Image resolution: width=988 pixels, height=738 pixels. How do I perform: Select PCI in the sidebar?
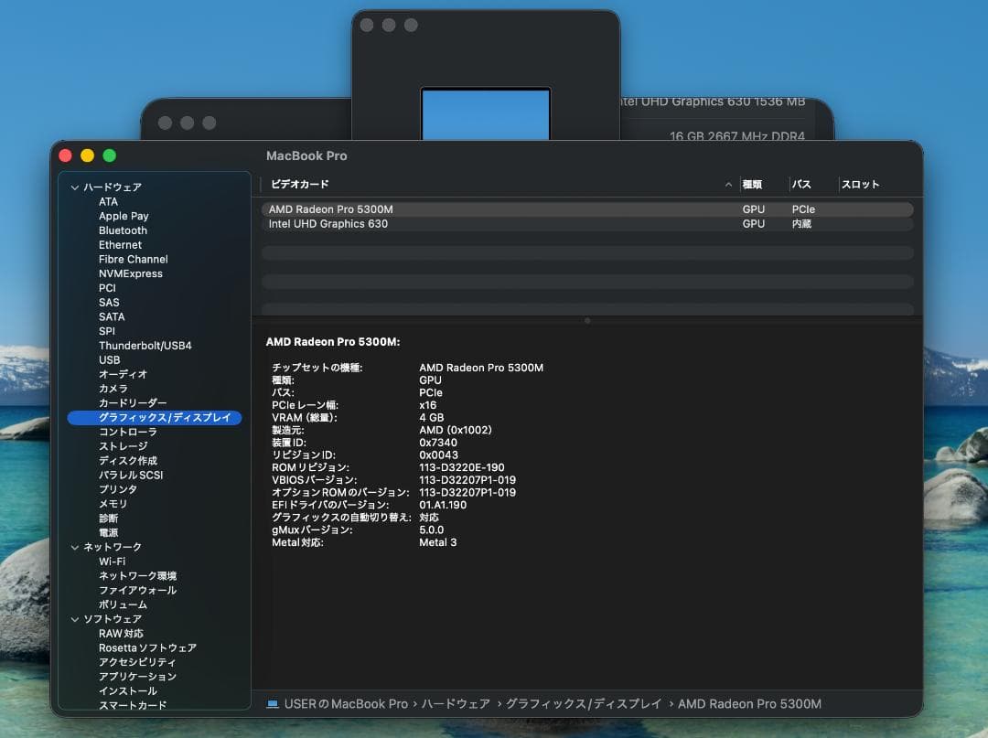click(x=107, y=288)
